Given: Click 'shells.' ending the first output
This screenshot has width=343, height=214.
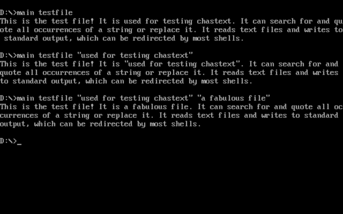Looking at the screenshot, I should tap(229, 38).
